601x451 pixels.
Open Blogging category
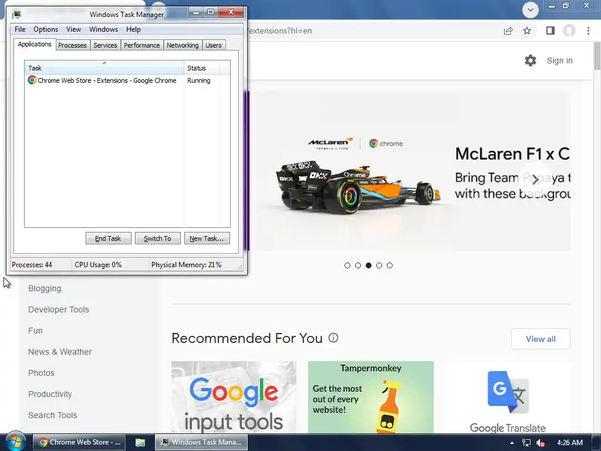coord(45,288)
